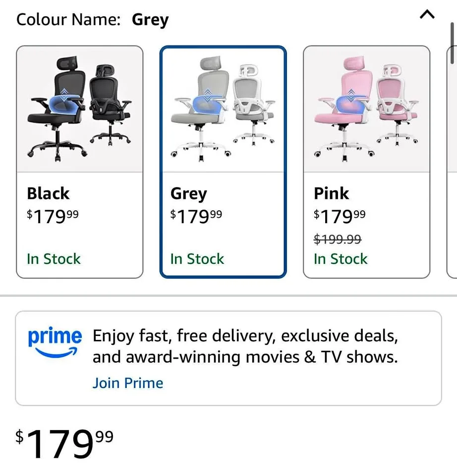Click In Stock under Grey option
Image resolution: width=457 pixels, height=475 pixels.
coord(197,259)
